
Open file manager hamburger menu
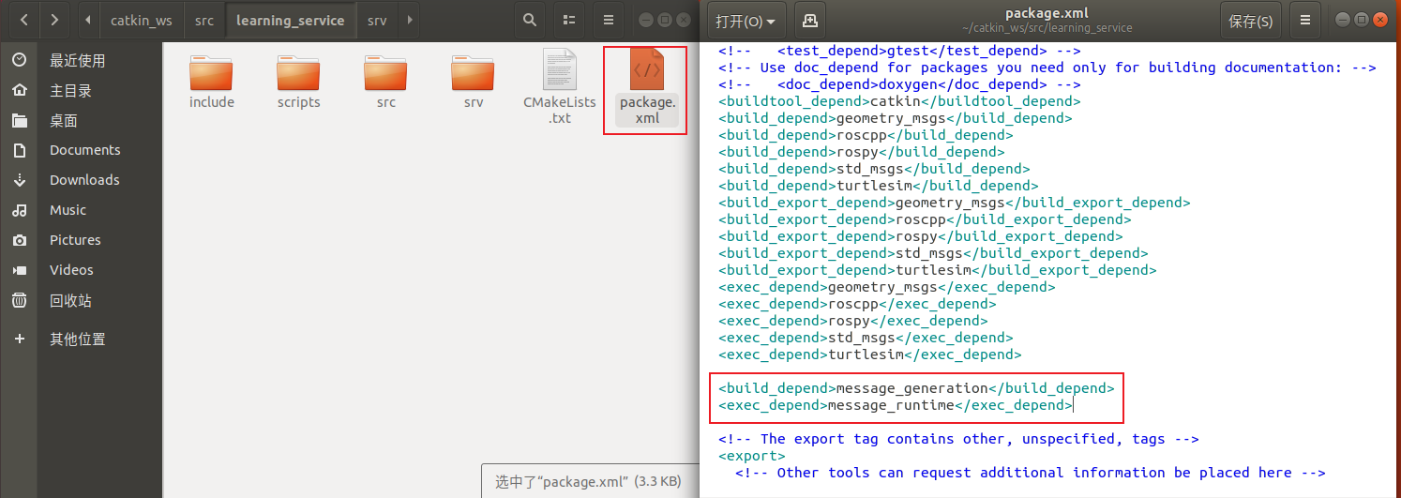609,20
